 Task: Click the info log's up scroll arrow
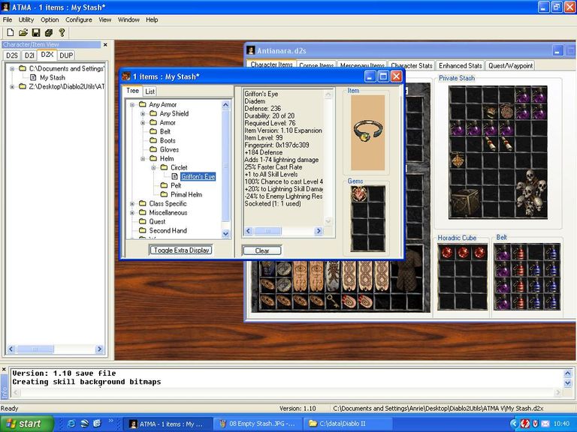[567, 373]
